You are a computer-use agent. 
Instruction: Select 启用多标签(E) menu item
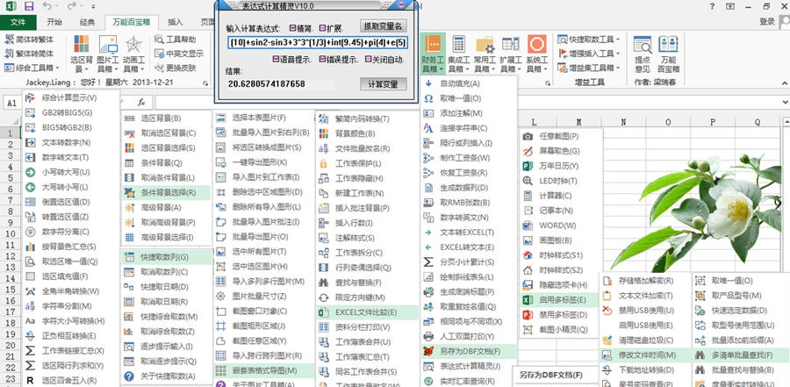559,300
